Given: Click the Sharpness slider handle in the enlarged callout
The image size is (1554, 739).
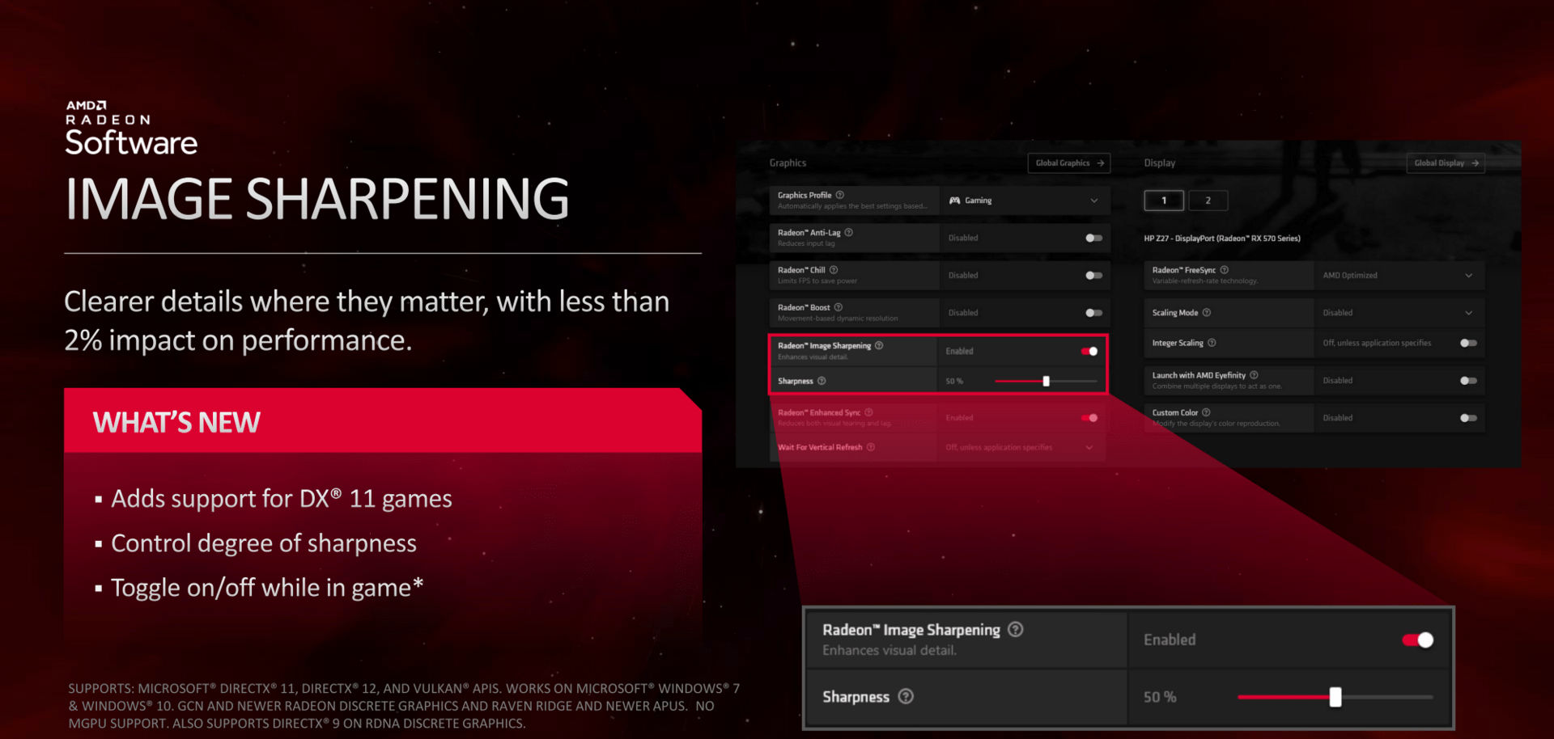Looking at the screenshot, I should pyautogui.click(x=1335, y=697).
